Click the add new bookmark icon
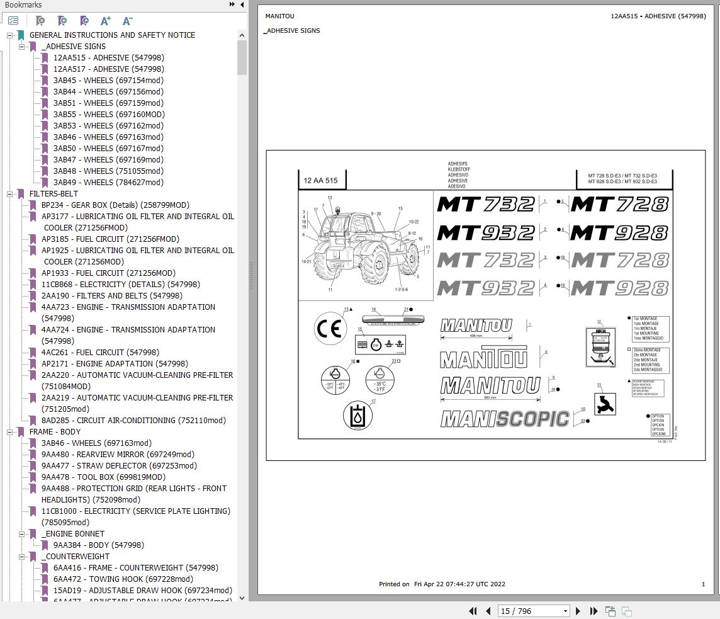Image resolution: width=720 pixels, height=619 pixels. (x=62, y=21)
